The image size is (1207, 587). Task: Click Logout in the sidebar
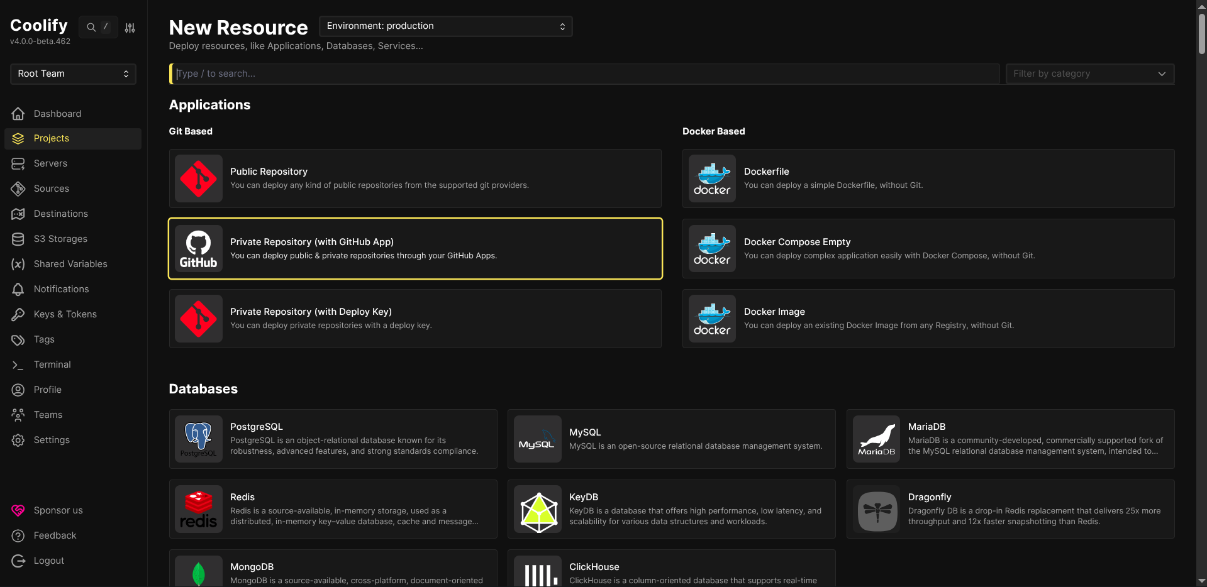coord(48,561)
